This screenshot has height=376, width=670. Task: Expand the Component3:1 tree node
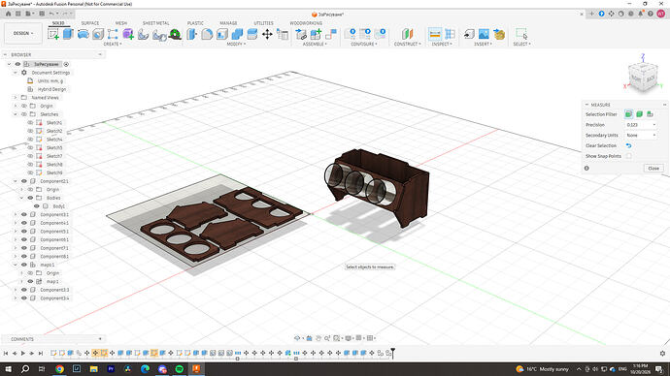(16, 215)
